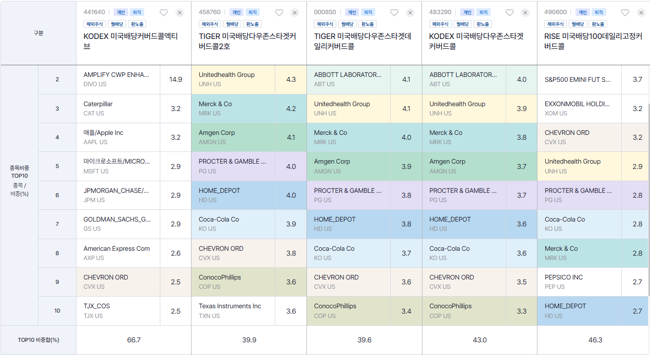Click the AMPLIFY CWP ENHA... DIVO US holding
Image resolution: width=650 pixels, height=355 pixels.
[x=118, y=79]
